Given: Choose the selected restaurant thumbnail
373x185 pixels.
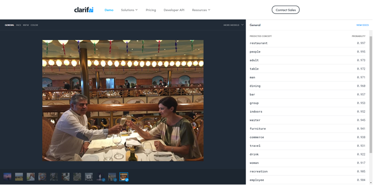Looking at the screenshot, I should point(124,176).
